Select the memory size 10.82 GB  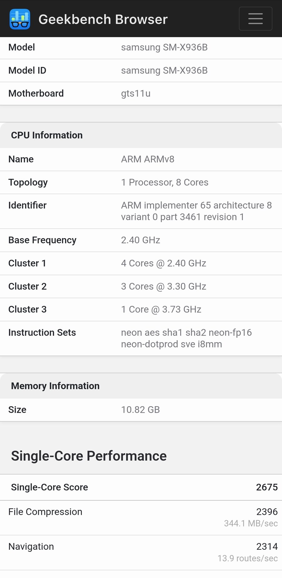(x=140, y=410)
